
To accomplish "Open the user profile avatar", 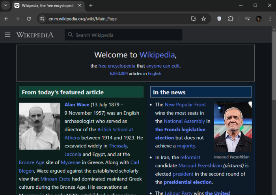I will click(x=259, y=18).
